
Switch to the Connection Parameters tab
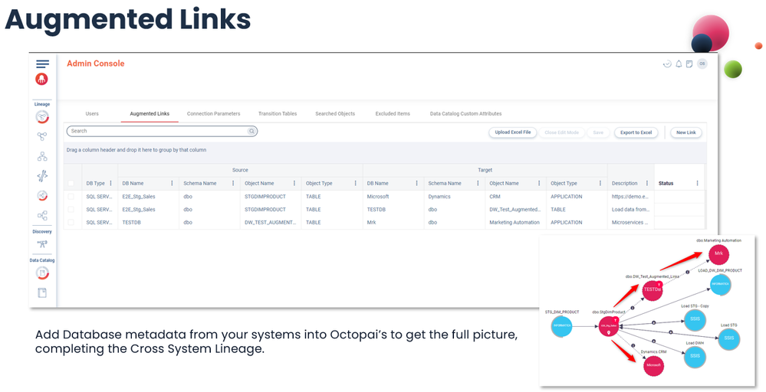coord(213,113)
